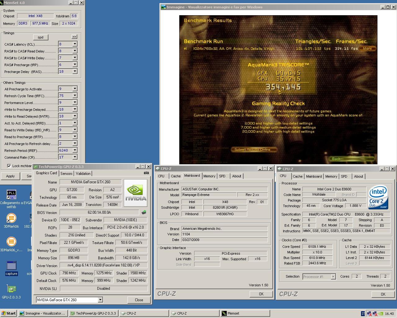
Task: Click the MemSet expand arrows button
Action: click(74, 37)
